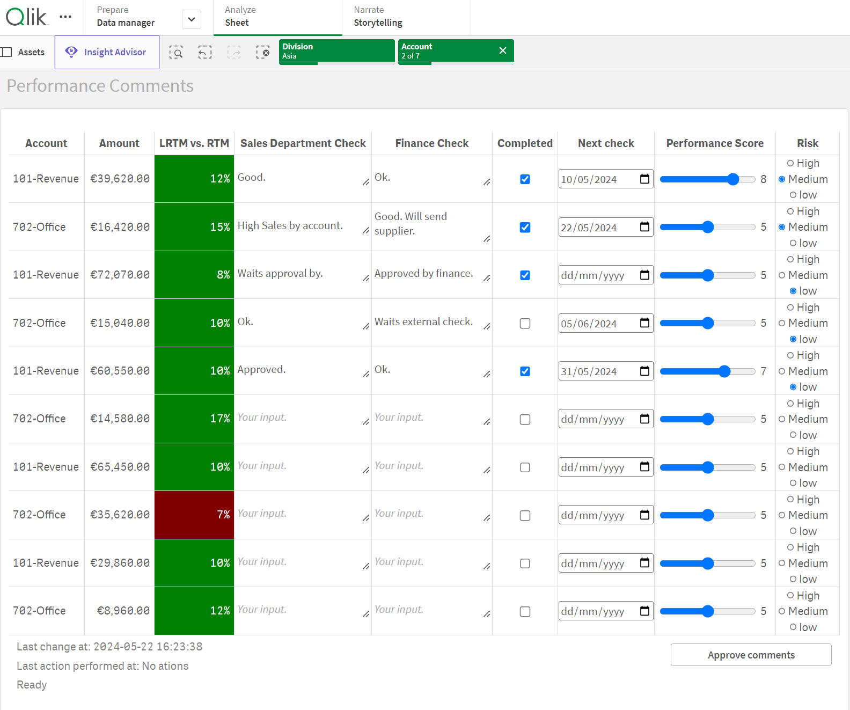Viewport: 850px width, 710px height.
Task: Open the three-dots navigation menu
Action: (65, 17)
